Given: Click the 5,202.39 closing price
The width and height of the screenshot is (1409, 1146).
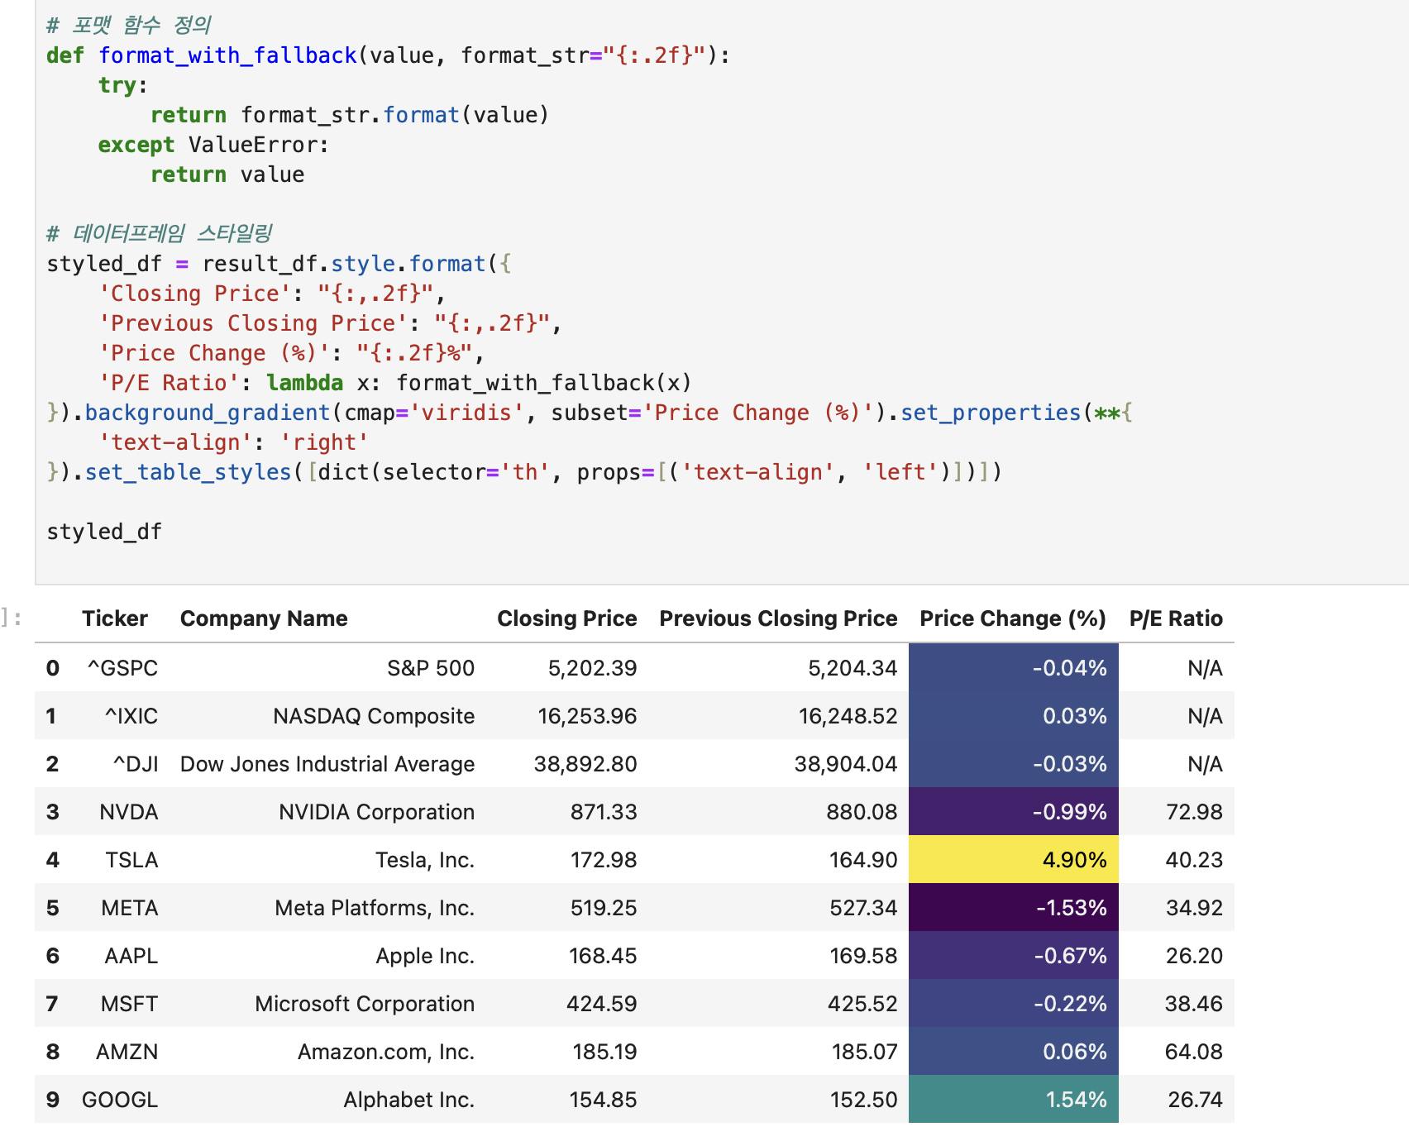Looking at the screenshot, I should (592, 668).
